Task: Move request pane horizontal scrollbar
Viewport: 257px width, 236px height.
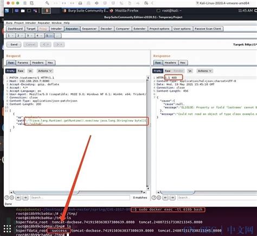Action: 46,192
